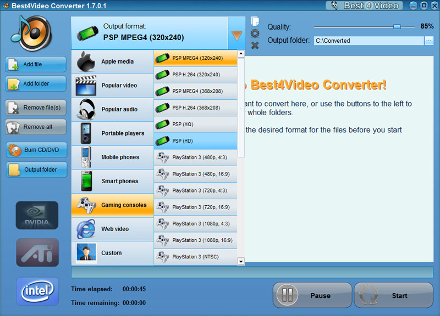Click the Add file button

tap(36, 64)
